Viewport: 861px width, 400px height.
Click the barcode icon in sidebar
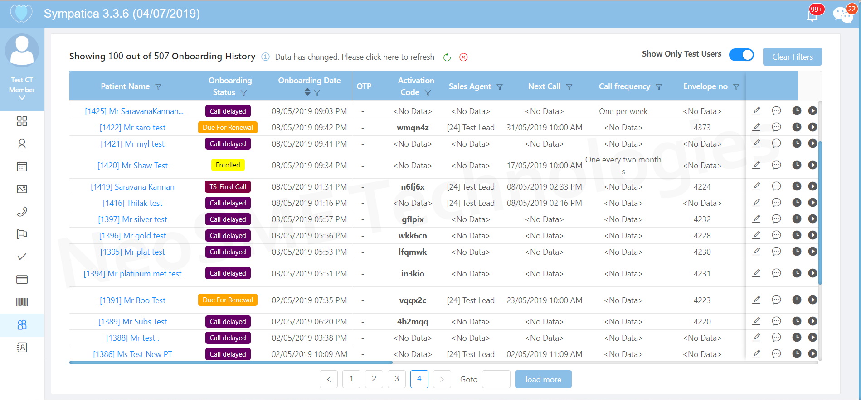(x=22, y=302)
